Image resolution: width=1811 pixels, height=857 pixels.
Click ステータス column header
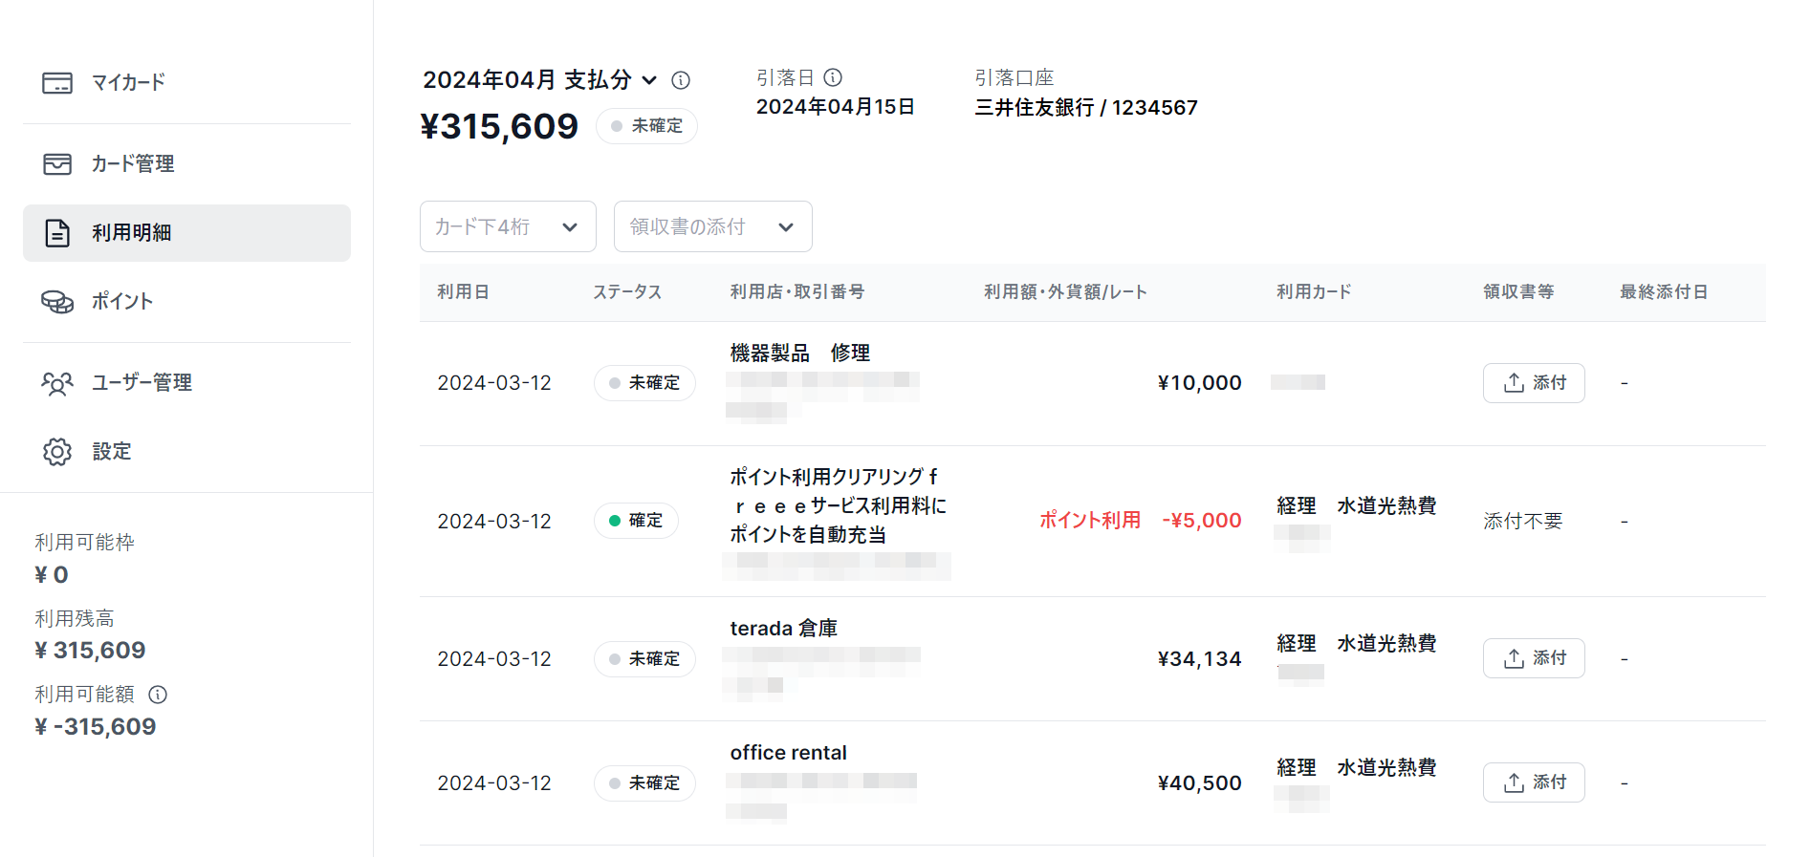627,292
